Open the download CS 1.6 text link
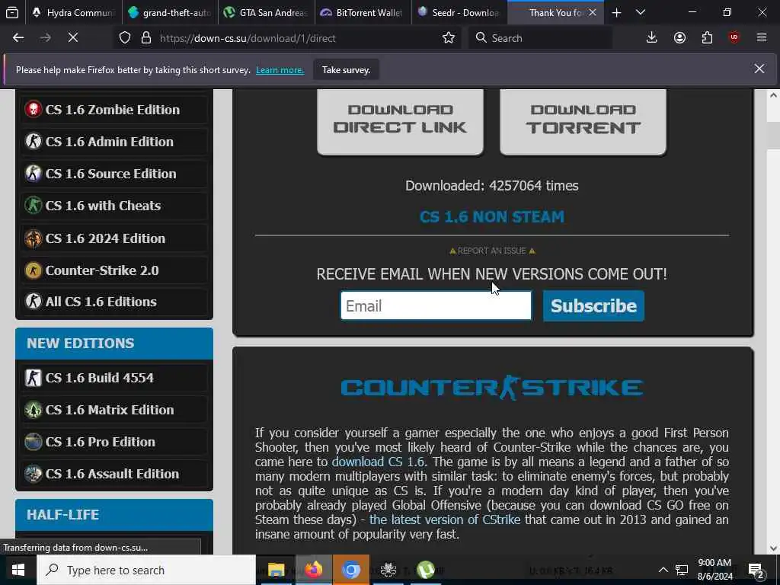 tap(378, 462)
